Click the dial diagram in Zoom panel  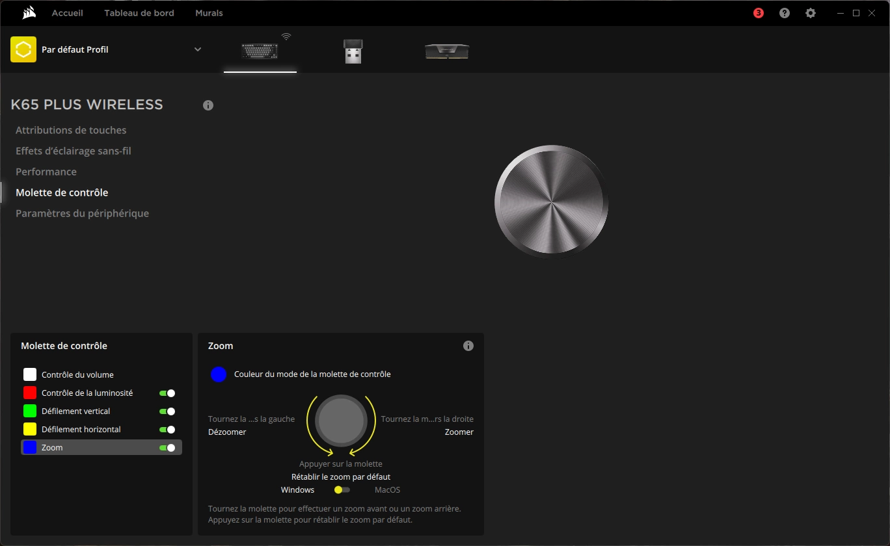click(x=341, y=419)
